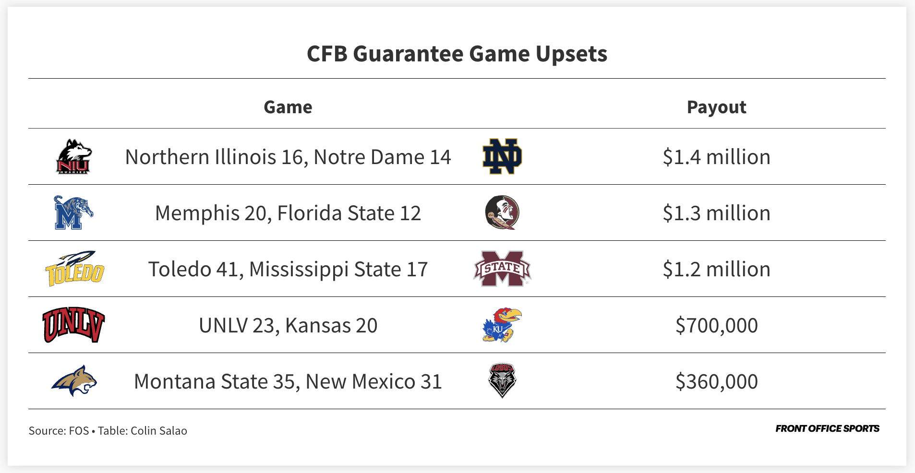Click the $360,000 payout value

tap(716, 381)
